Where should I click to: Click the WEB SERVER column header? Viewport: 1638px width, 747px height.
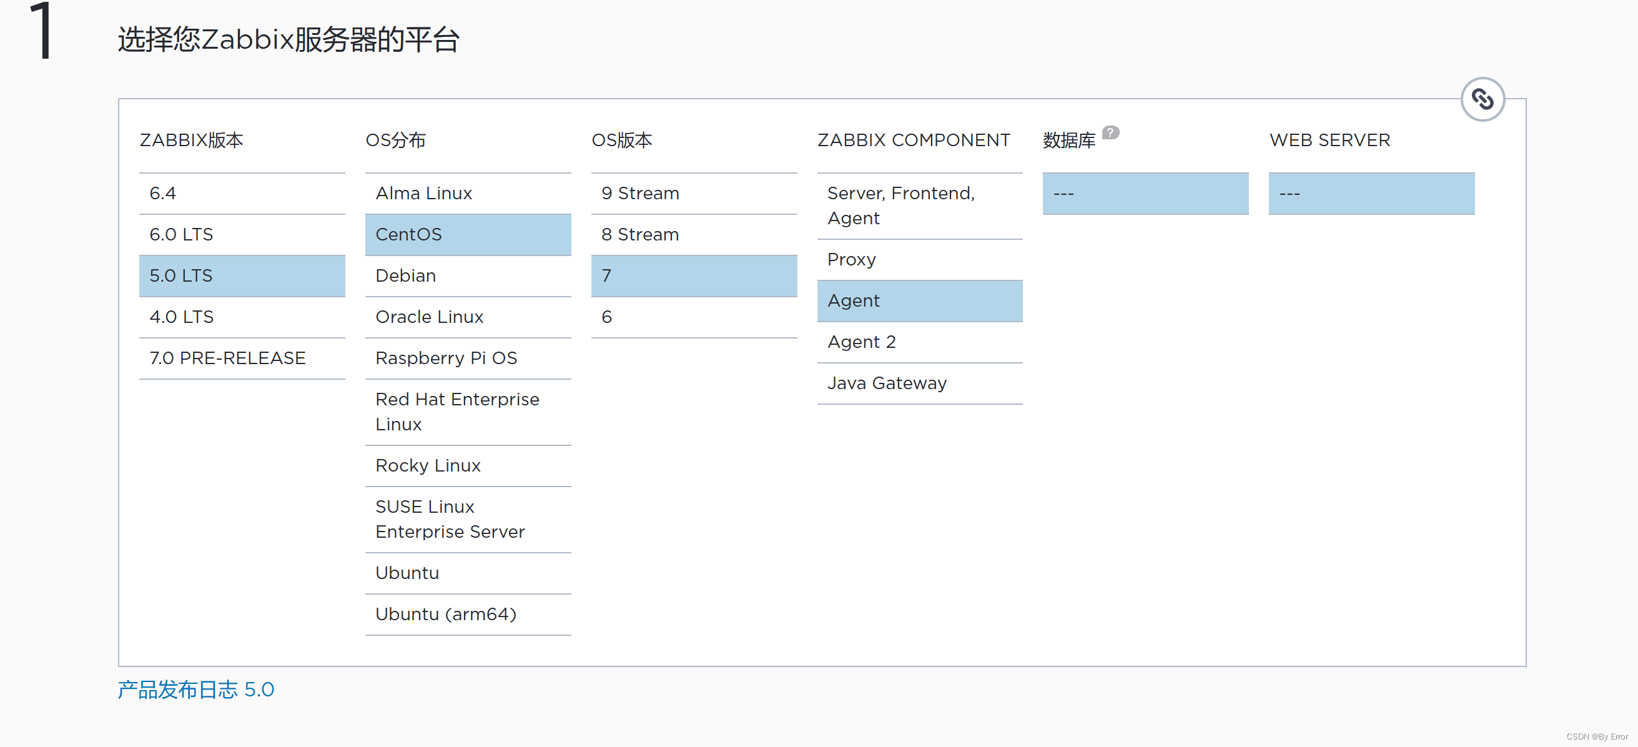click(1330, 140)
